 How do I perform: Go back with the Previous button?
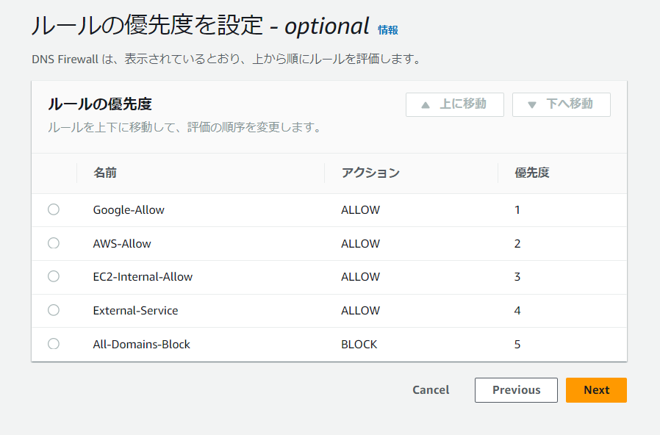[x=516, y=390]
